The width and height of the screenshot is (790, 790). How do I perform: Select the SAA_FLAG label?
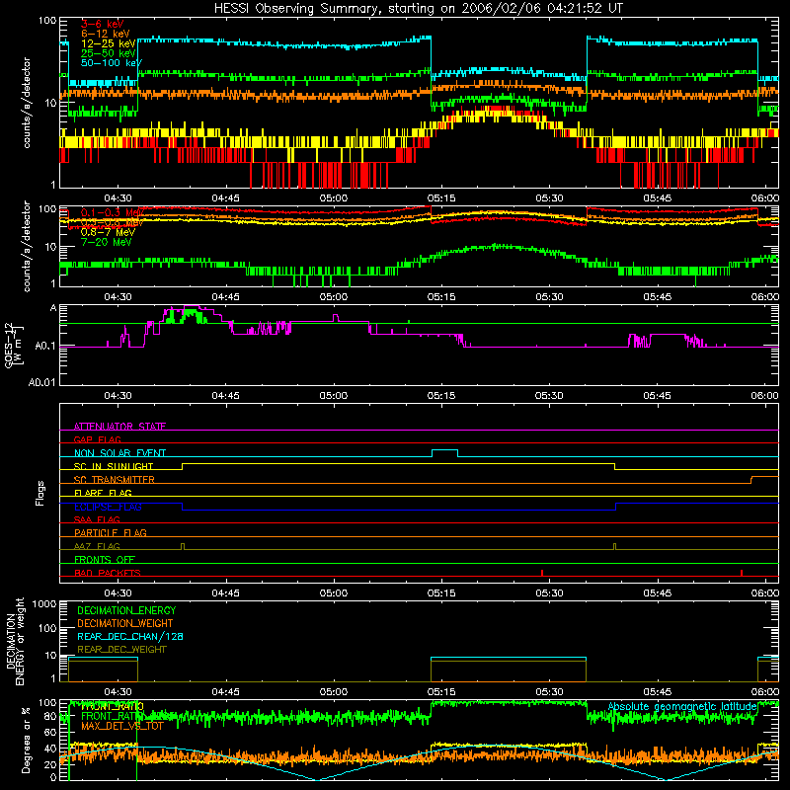click(97, 519)
